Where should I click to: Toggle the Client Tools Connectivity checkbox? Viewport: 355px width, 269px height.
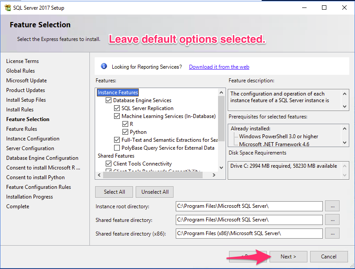click(x=109, y=164)
